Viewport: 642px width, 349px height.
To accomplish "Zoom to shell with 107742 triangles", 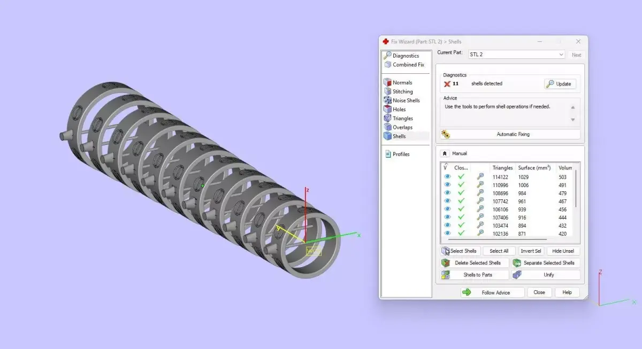I will [x=480, y=201].
